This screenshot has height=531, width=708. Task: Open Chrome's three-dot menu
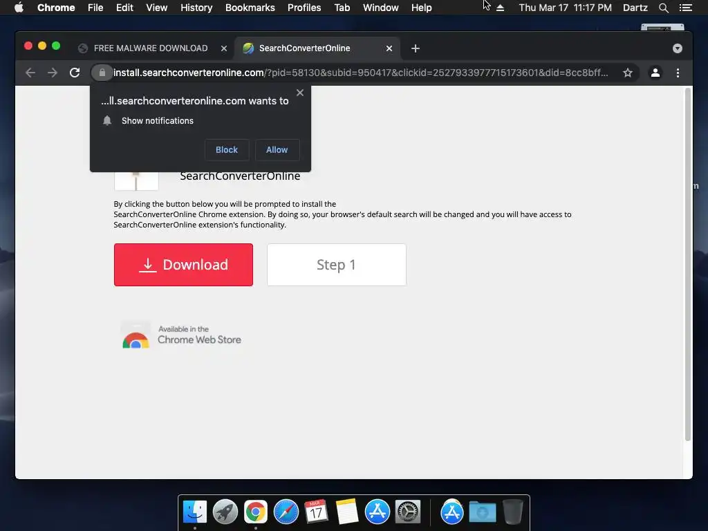point(678,73)
